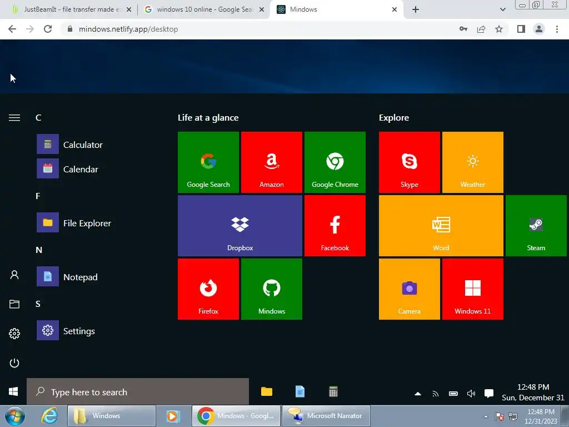This screenshot has height=427, width=569.
Task: Click the Mindows volume speaker icon
Action: tap(471, 394)
